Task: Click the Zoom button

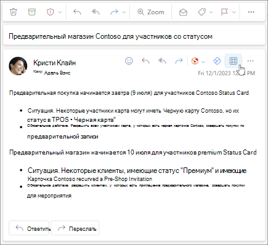Action: coord(151,12)
